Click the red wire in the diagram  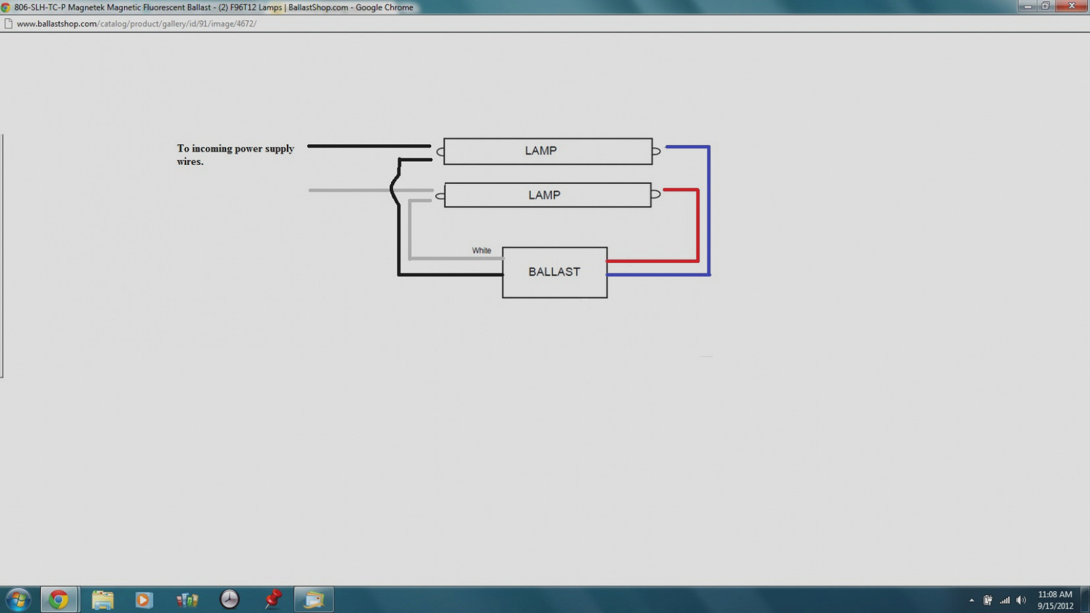pos(698,224)
